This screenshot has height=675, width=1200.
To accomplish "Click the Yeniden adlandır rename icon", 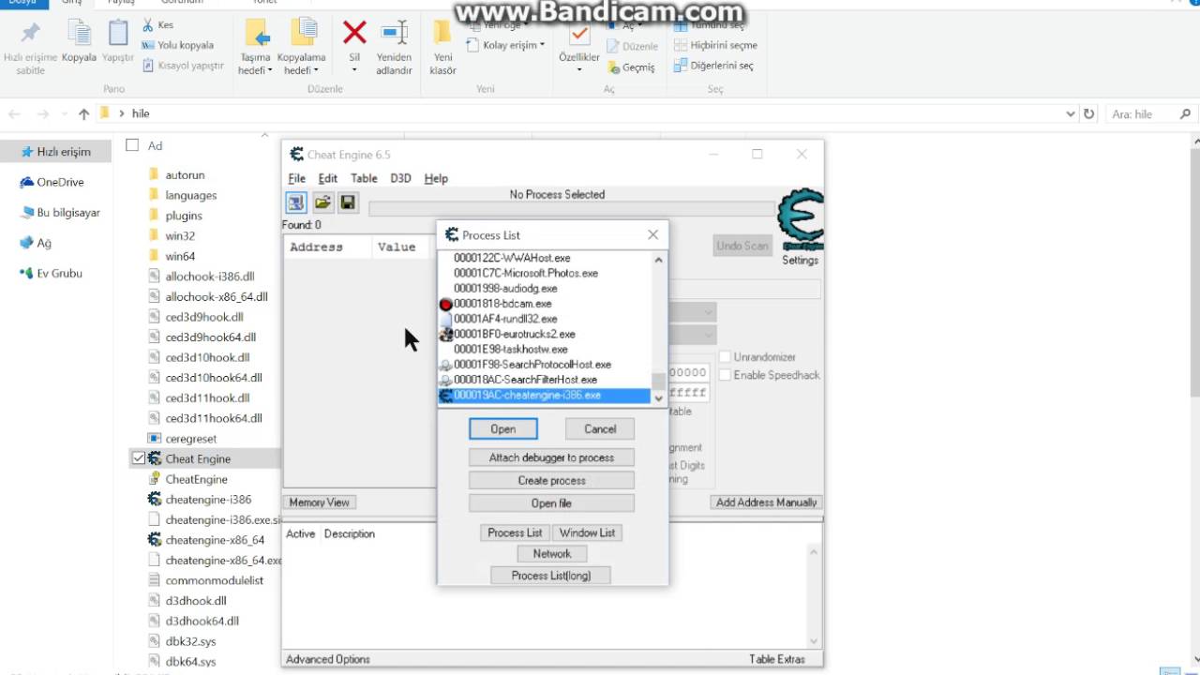I will pyautogui.click(x=394, y=33).
